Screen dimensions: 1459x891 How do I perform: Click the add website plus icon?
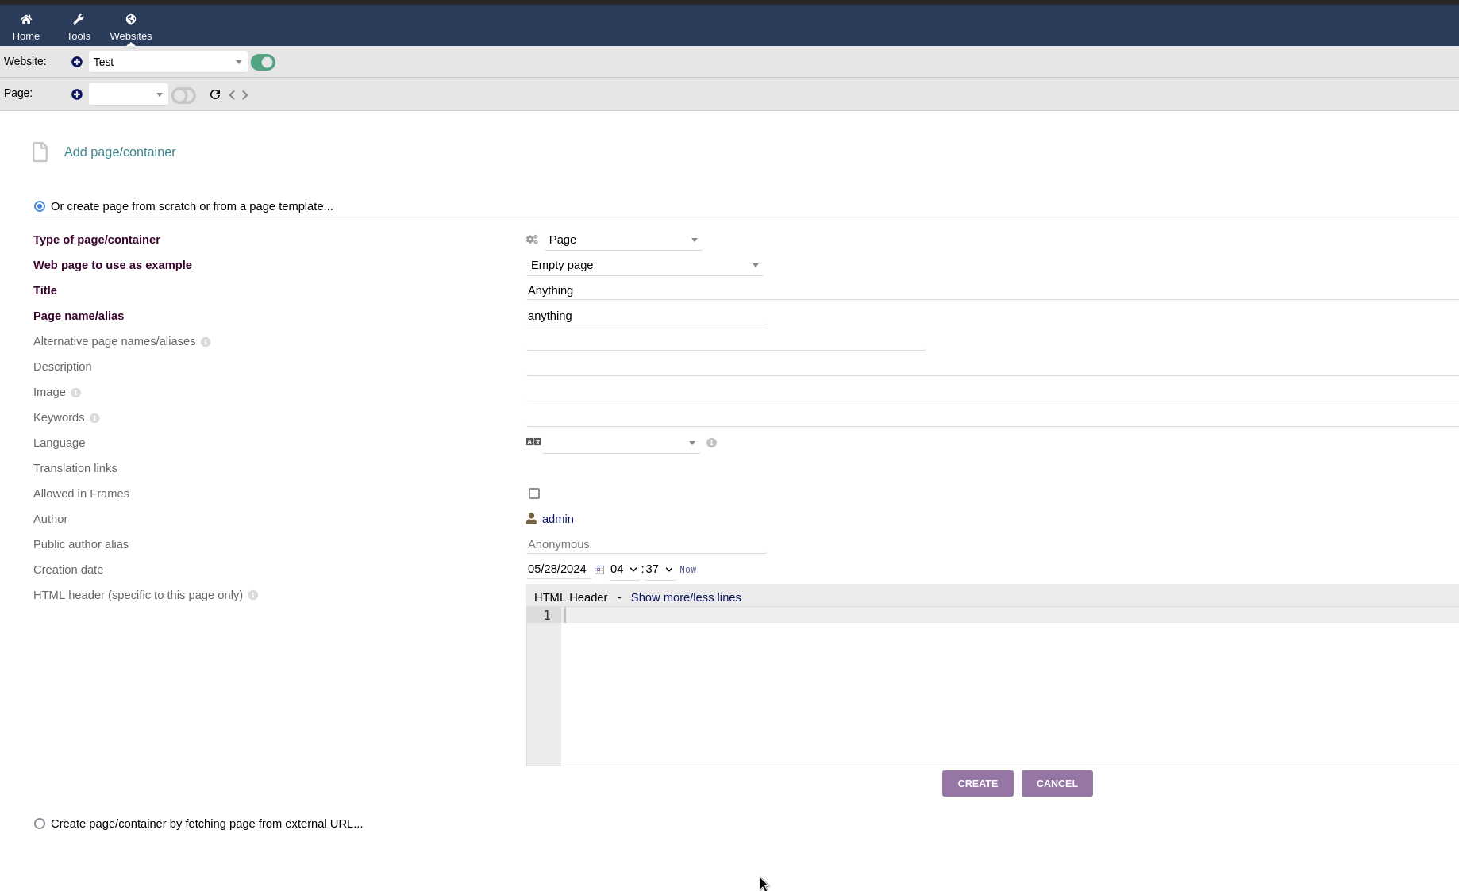click(x=77, y=62)
